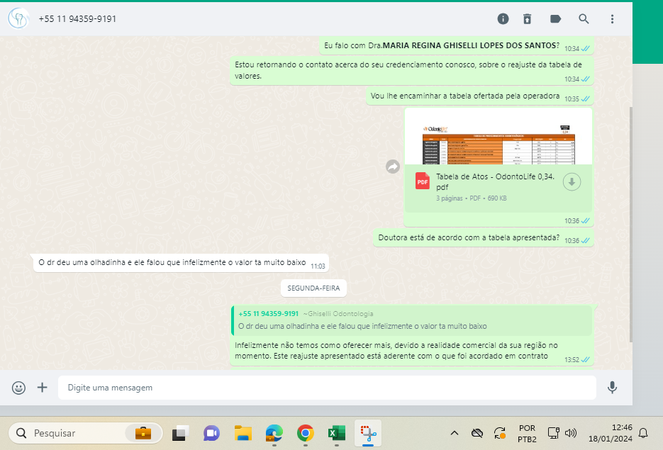Click the quoted Ghiselli Odontologia reply

pyautogui.click(x=411, y=320)
